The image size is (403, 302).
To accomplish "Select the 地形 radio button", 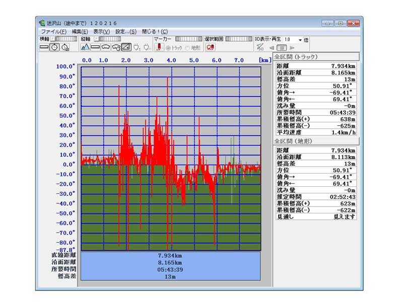I will (x=187, y=48).
